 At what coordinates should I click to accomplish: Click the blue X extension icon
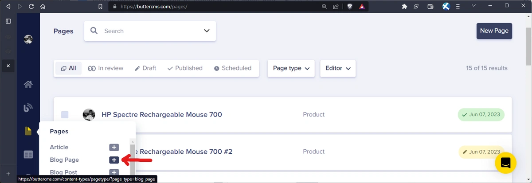(446, 7)
